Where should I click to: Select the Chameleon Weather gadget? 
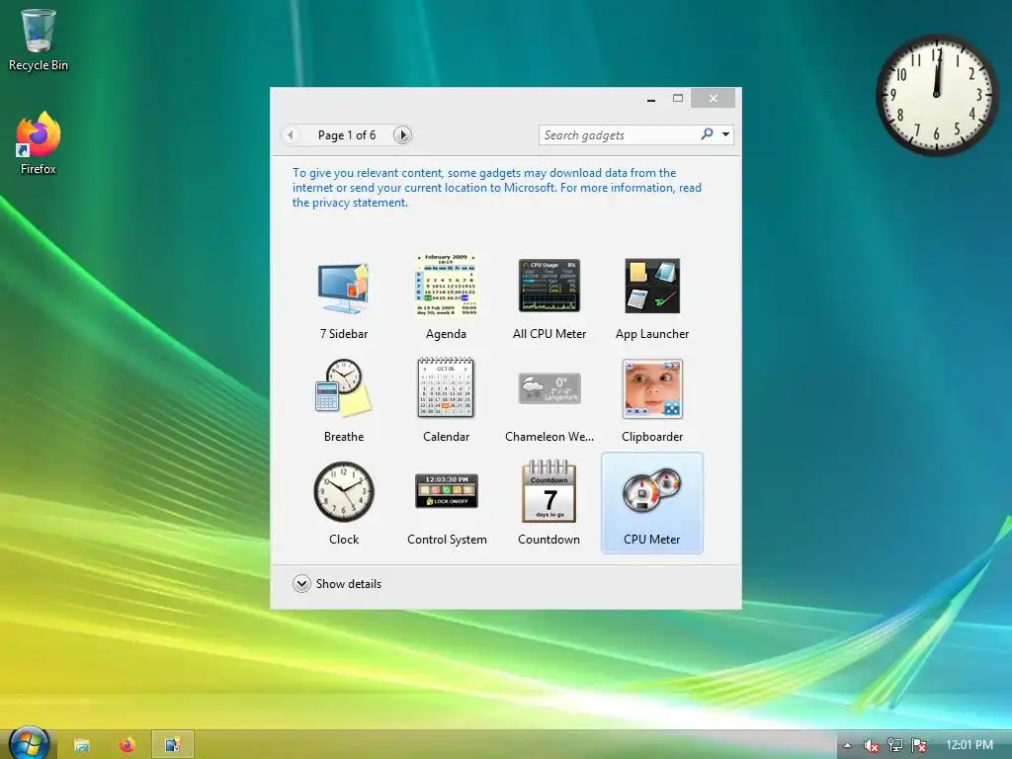coord(549,388)
